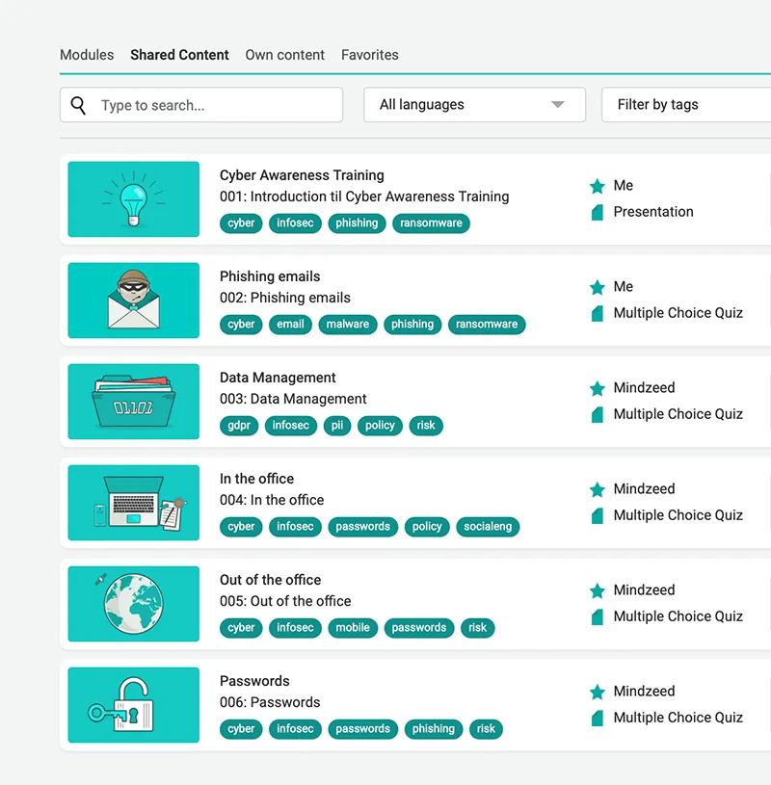
Task: Click Me author in Phishing emails row
Action: [624, 286]
